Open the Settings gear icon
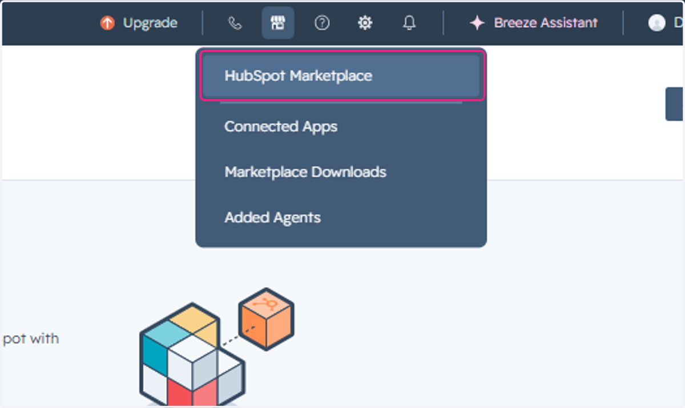 click(365, 23)
